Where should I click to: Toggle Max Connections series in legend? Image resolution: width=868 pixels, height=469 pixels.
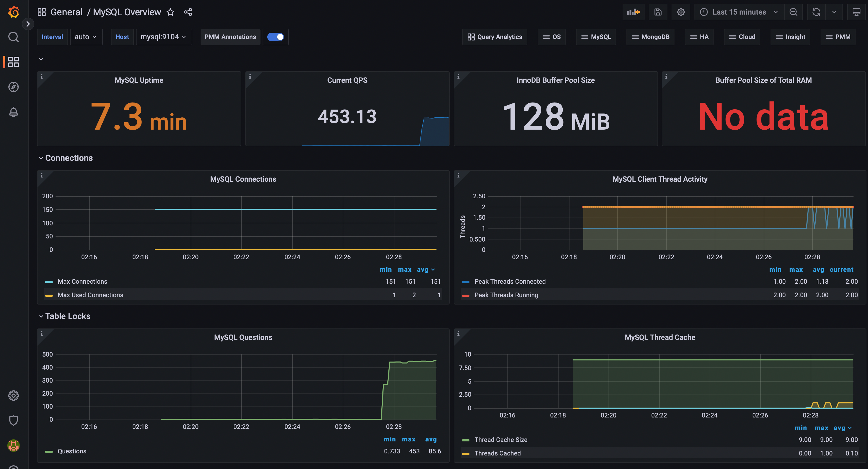pos(82,281)
